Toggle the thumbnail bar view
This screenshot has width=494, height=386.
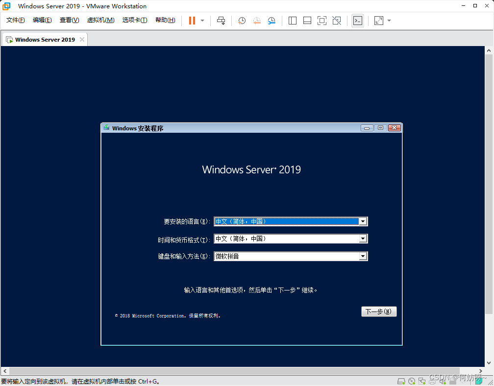coord(307,21)
